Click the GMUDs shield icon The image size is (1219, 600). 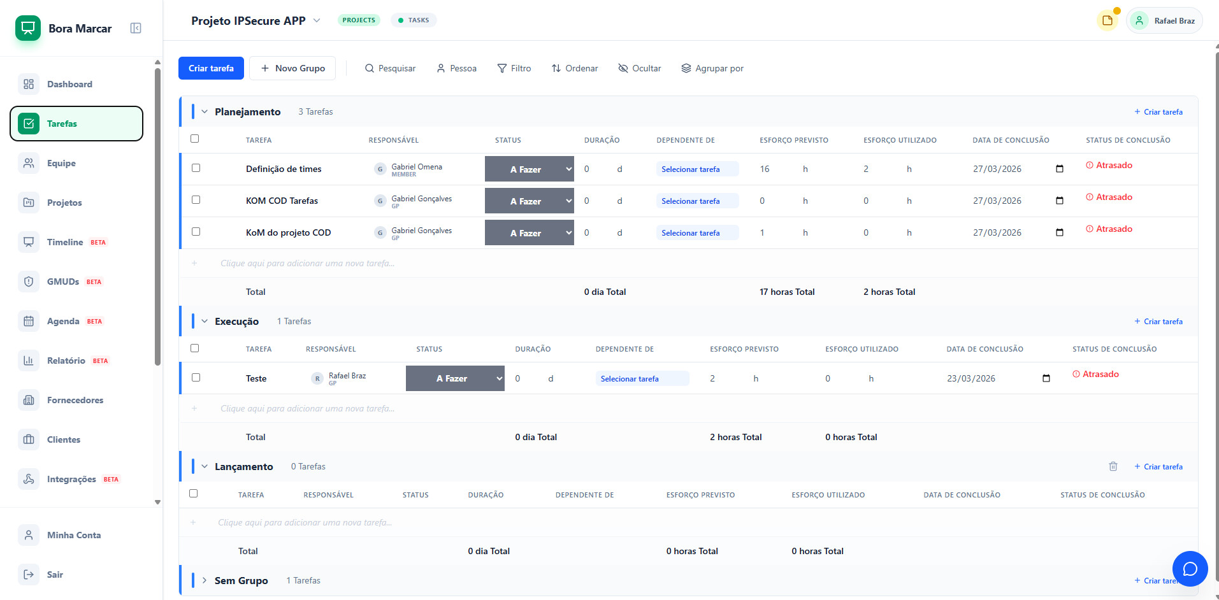(29, 282)
